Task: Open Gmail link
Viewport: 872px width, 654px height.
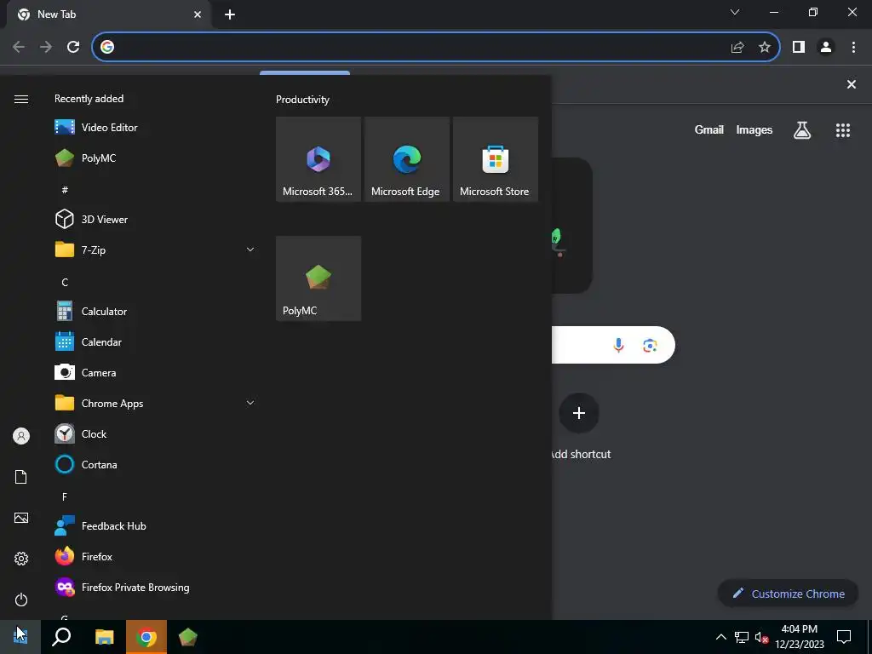Action: click(x=709, y=129)
